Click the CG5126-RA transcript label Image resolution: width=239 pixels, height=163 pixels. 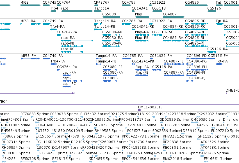(x=217, y=49)
